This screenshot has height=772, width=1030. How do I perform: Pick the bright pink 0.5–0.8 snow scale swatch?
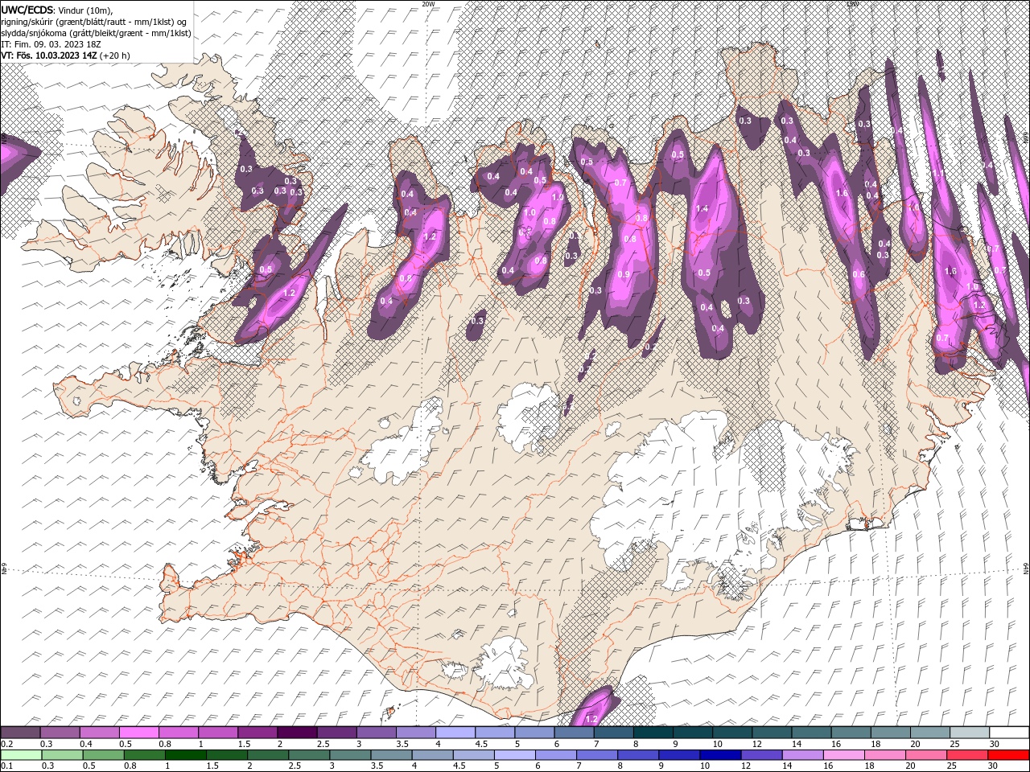tap(139, 733)
